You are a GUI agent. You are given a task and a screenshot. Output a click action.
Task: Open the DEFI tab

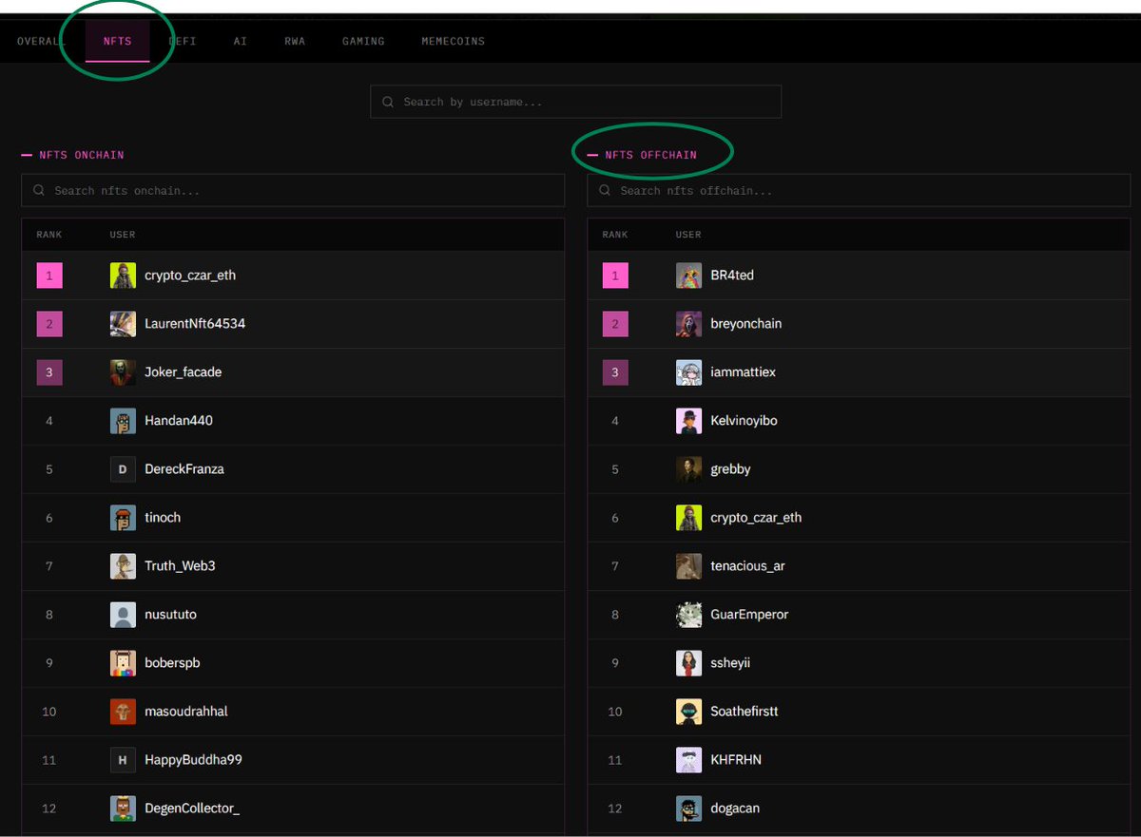(x=183, y=42)
